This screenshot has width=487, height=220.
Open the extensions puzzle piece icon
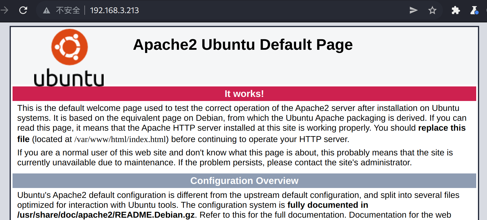pos(455,10)
